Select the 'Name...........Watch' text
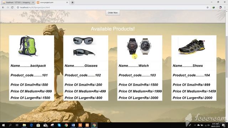Image resolution: width=228 pixels, height=128 pixels. (134, 66)
